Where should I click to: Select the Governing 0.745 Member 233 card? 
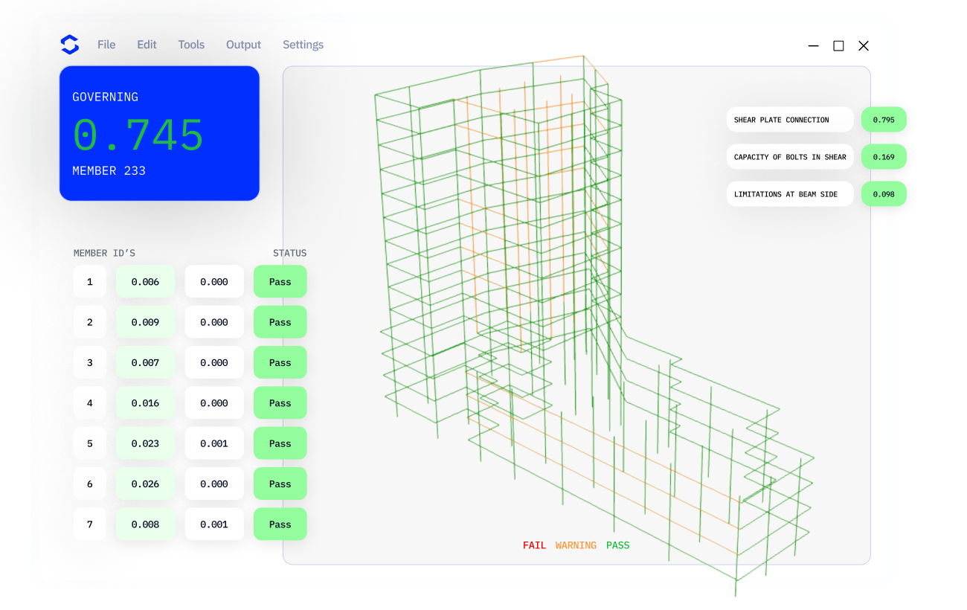point(159,133)
